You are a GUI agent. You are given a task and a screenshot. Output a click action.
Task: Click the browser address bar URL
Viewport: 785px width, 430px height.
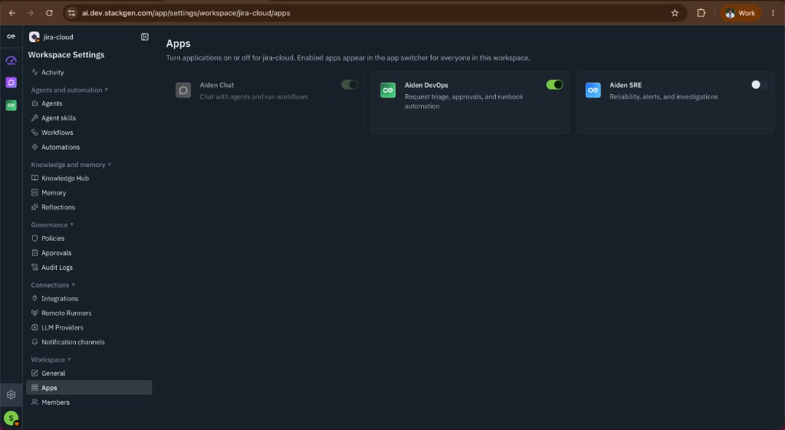(186, 13)
